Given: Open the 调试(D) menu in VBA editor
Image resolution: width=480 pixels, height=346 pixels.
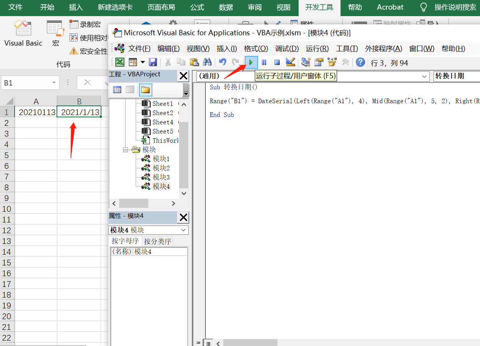Looking at the screenshot, I should pos(287,49).
